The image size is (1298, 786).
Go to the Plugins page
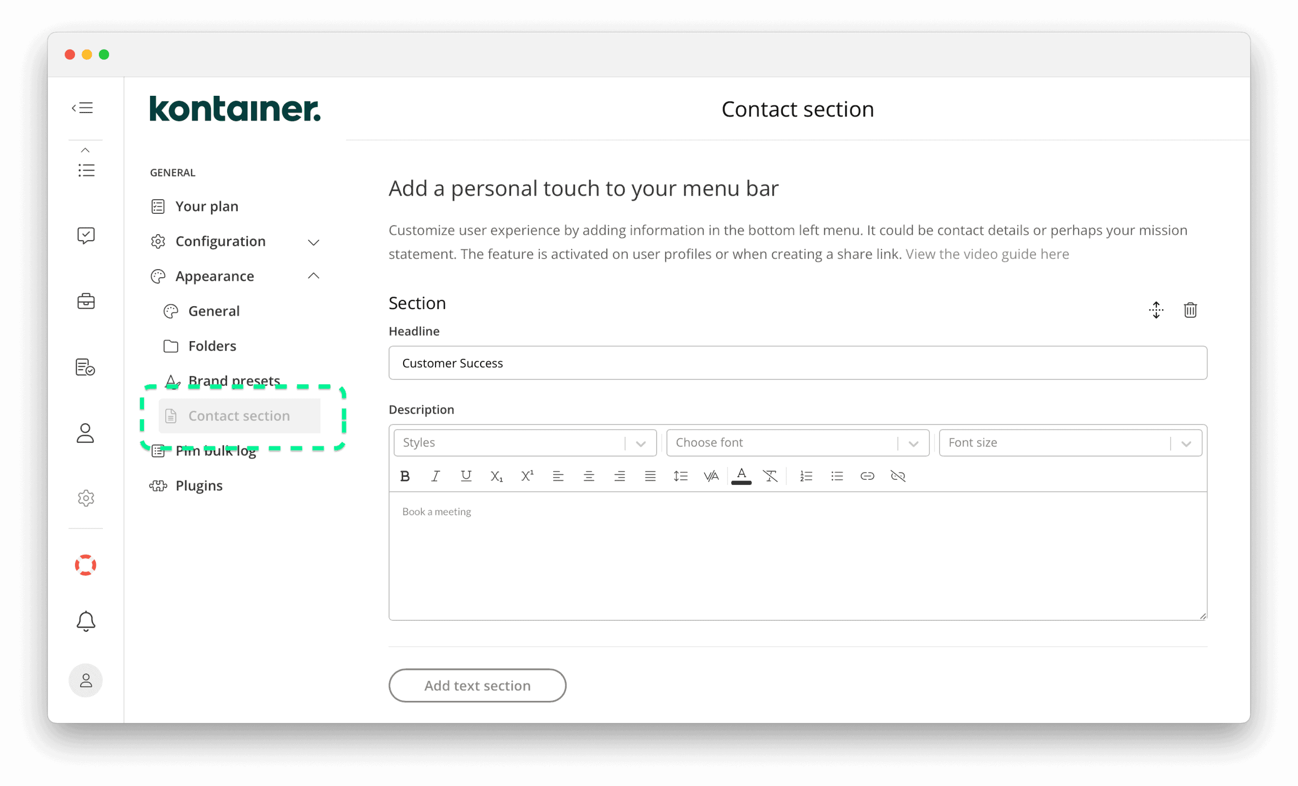[199, 485]
